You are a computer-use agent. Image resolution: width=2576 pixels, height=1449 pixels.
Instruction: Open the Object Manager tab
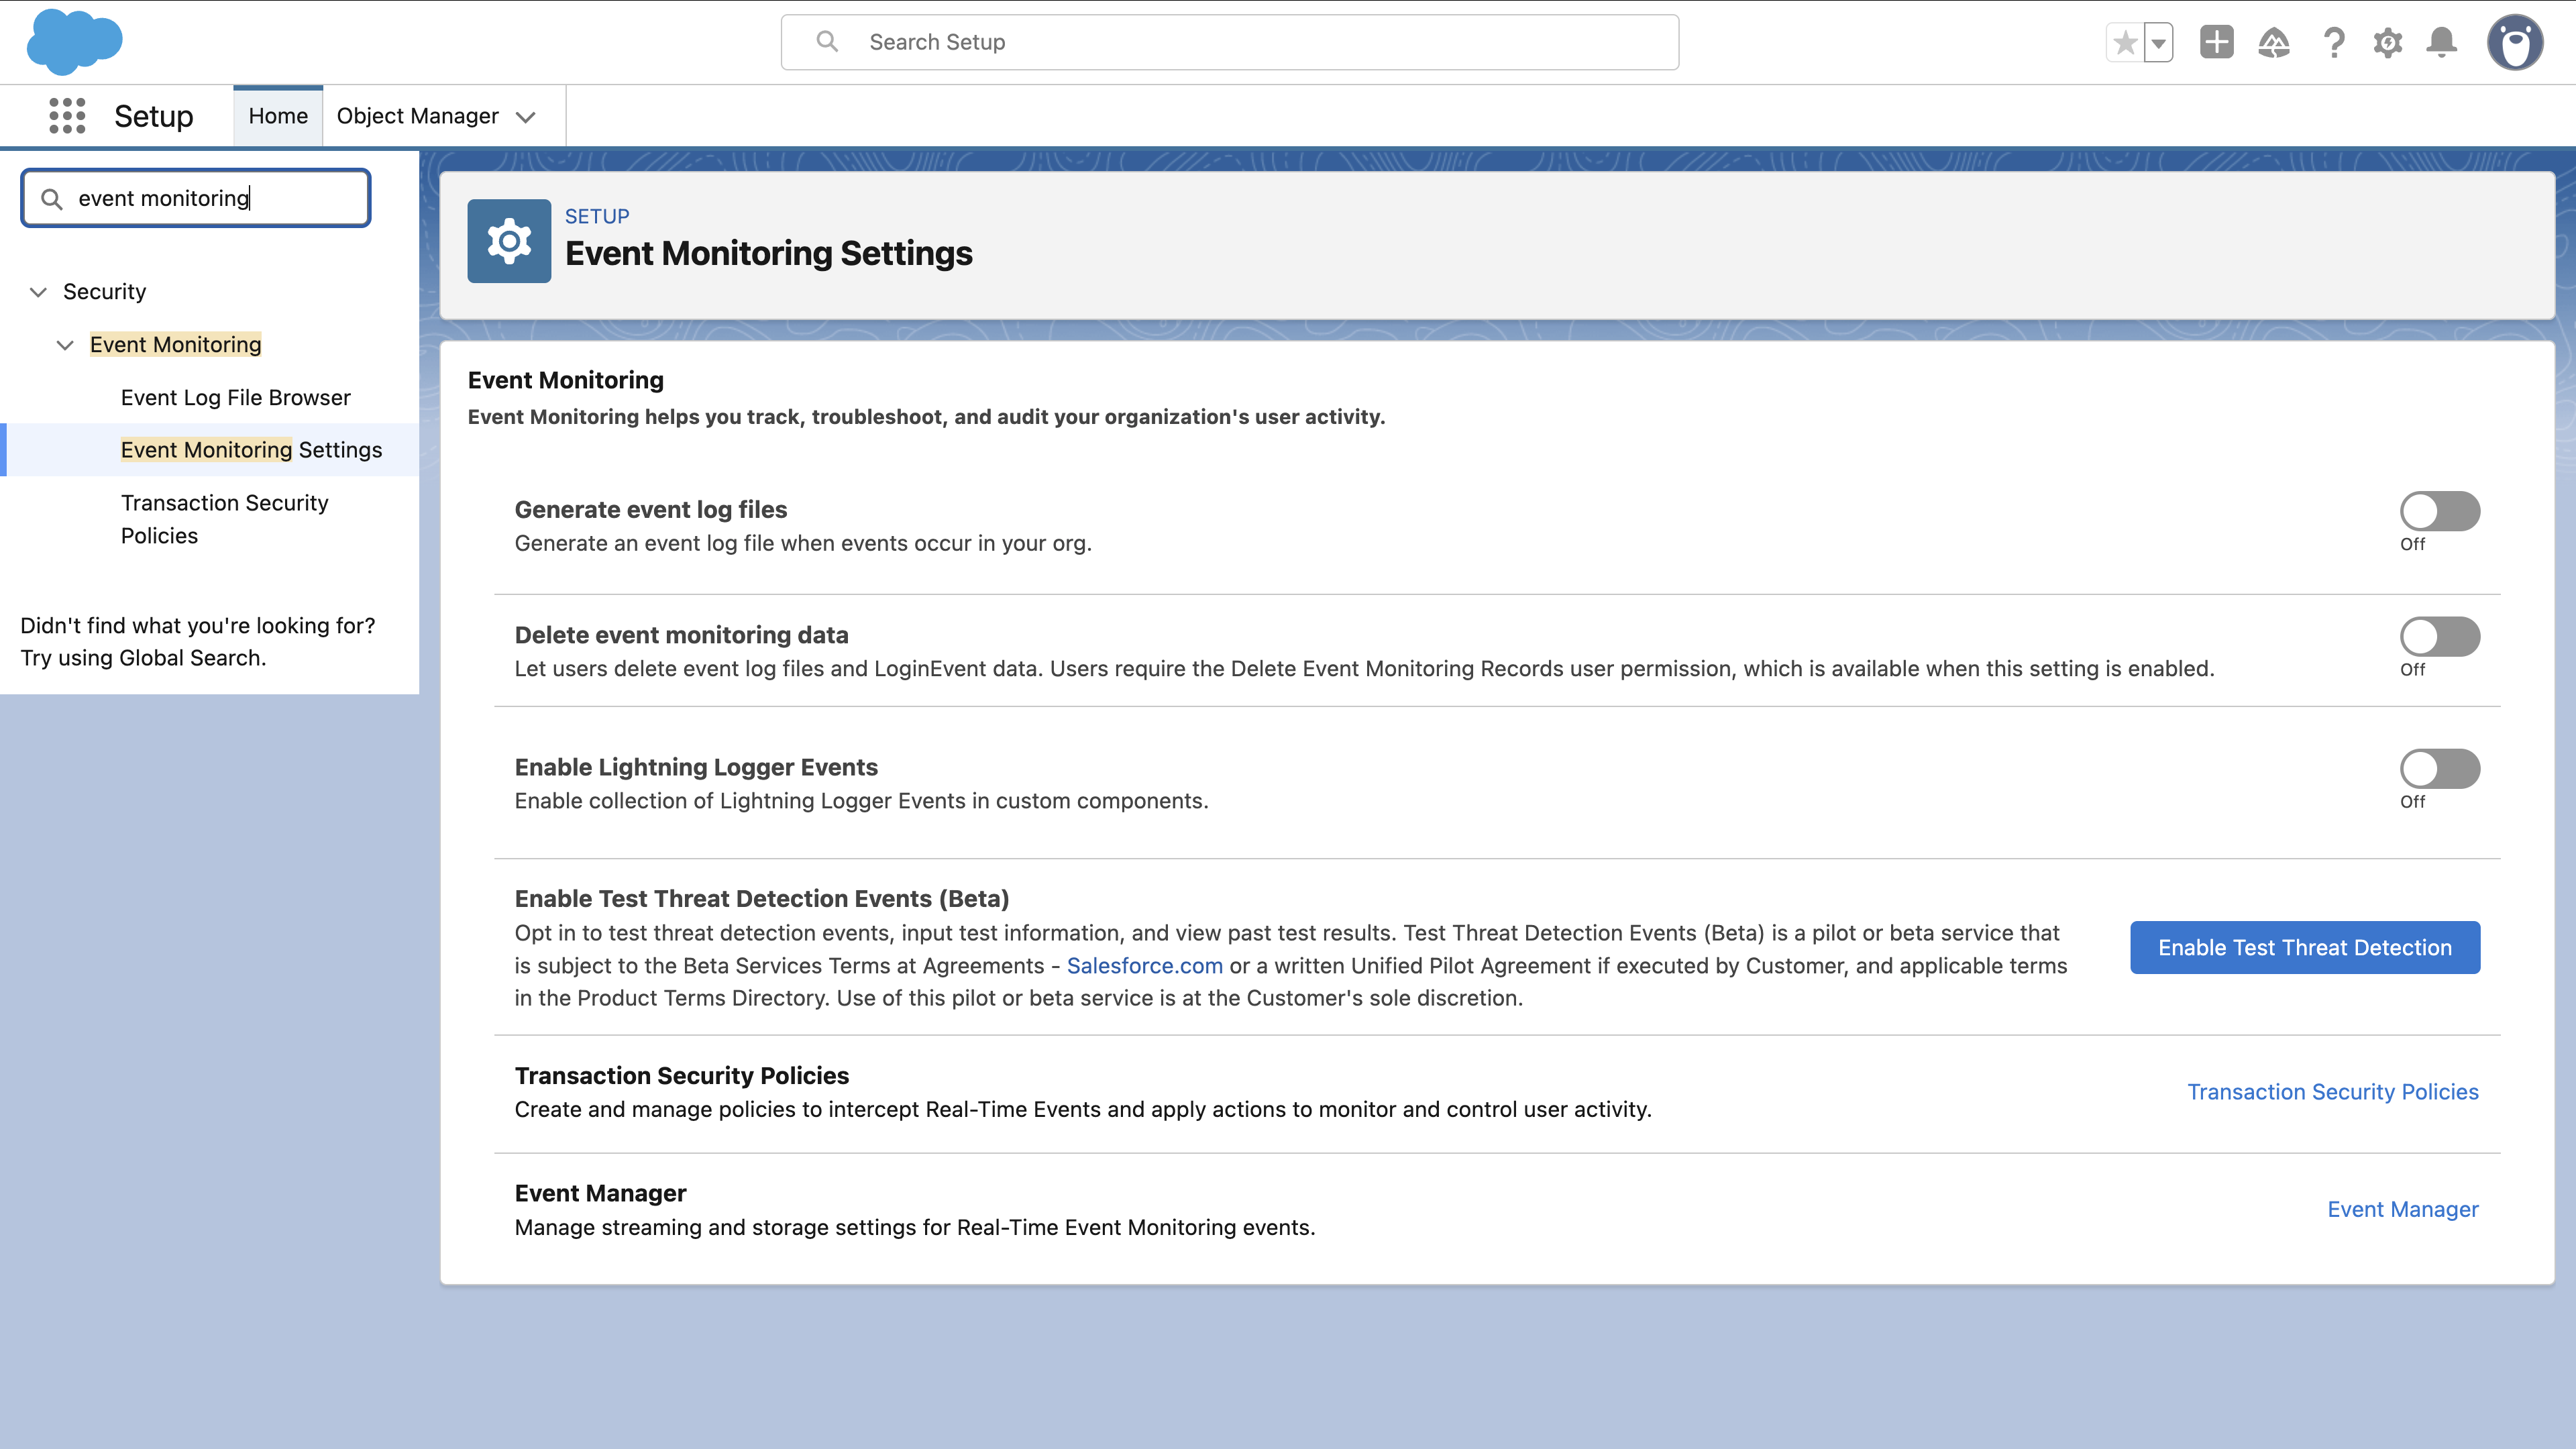click(x=417, y=116)
